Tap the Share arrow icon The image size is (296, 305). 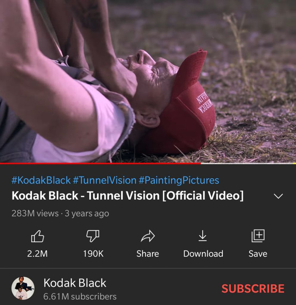148,236
